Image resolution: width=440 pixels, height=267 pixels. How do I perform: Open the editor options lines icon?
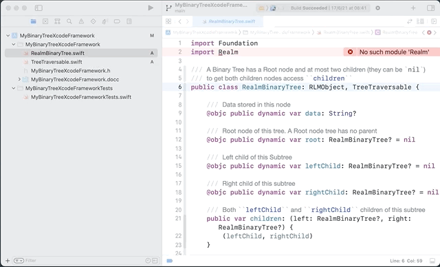pos(420,21)
